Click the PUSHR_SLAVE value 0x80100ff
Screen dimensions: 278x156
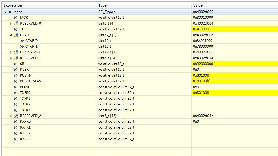pos(201,81)
